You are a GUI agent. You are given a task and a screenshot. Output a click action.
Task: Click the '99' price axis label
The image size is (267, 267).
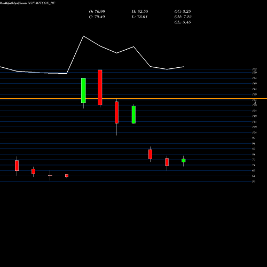[254, 138]
